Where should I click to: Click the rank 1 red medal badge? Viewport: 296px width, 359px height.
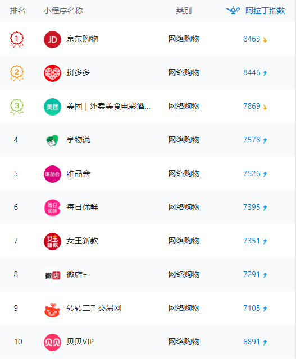point(17,39)
